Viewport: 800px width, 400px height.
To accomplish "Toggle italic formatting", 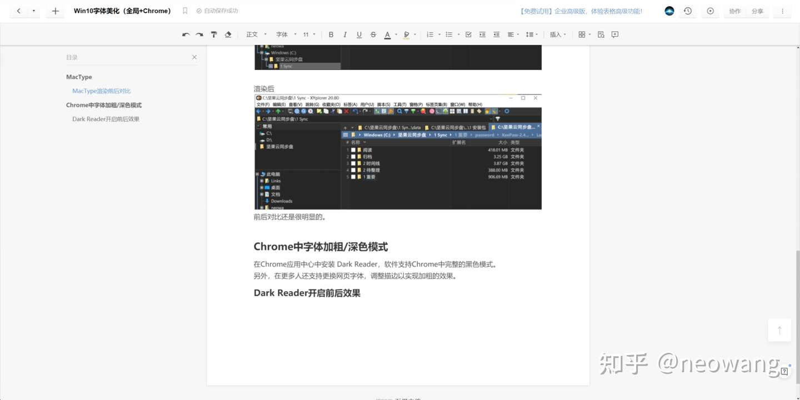I will [x=345, y=34].
